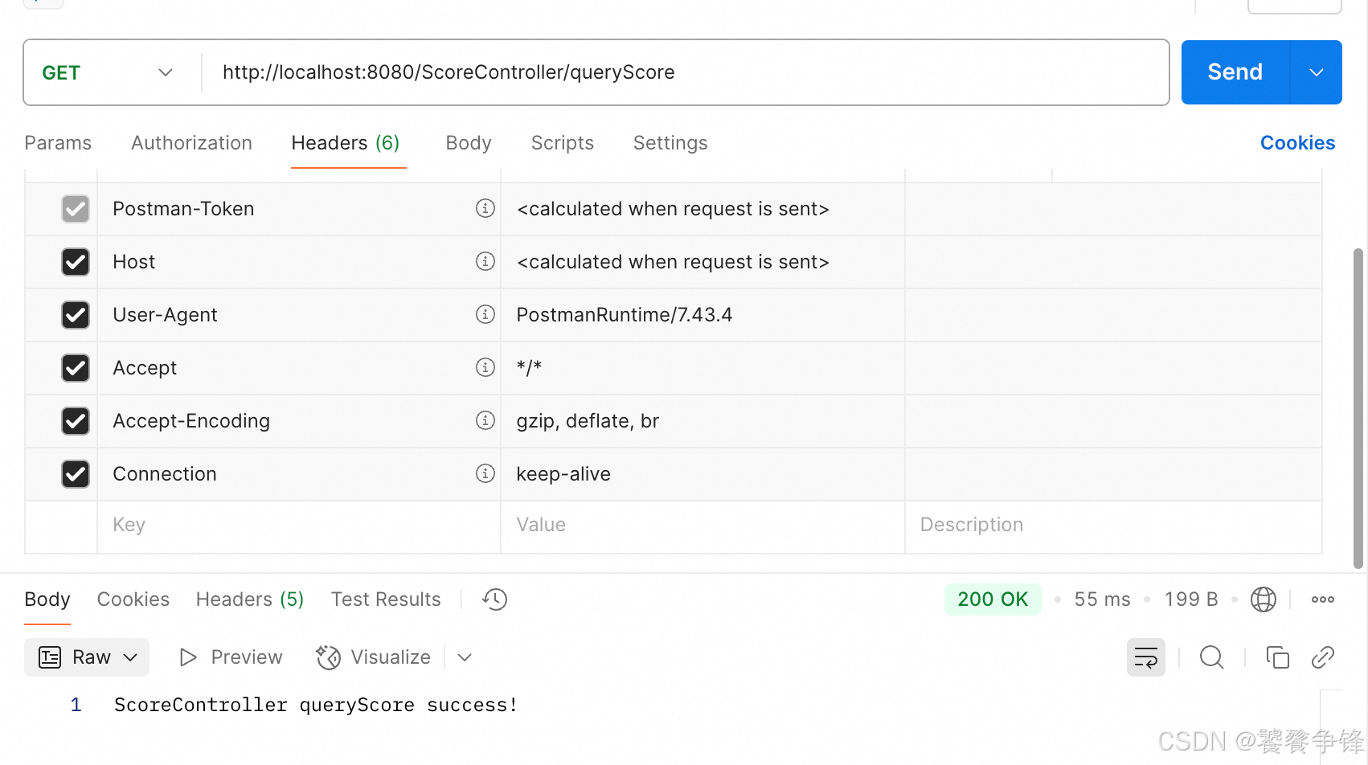
Task: Click the response link icon
Action: 1322,657
